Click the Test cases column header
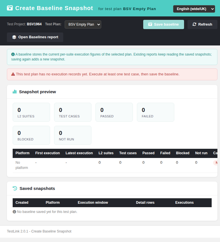The height and width of the screenshot is (242, 220). coord(128,153)
